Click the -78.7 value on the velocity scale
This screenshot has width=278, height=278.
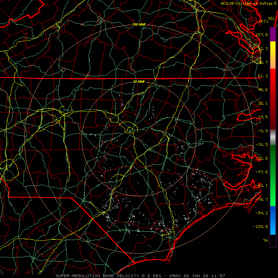(x=262, y=200)
